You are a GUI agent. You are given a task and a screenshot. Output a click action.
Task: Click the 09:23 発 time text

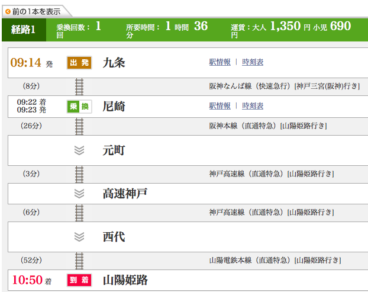click(x=31, y=110)
